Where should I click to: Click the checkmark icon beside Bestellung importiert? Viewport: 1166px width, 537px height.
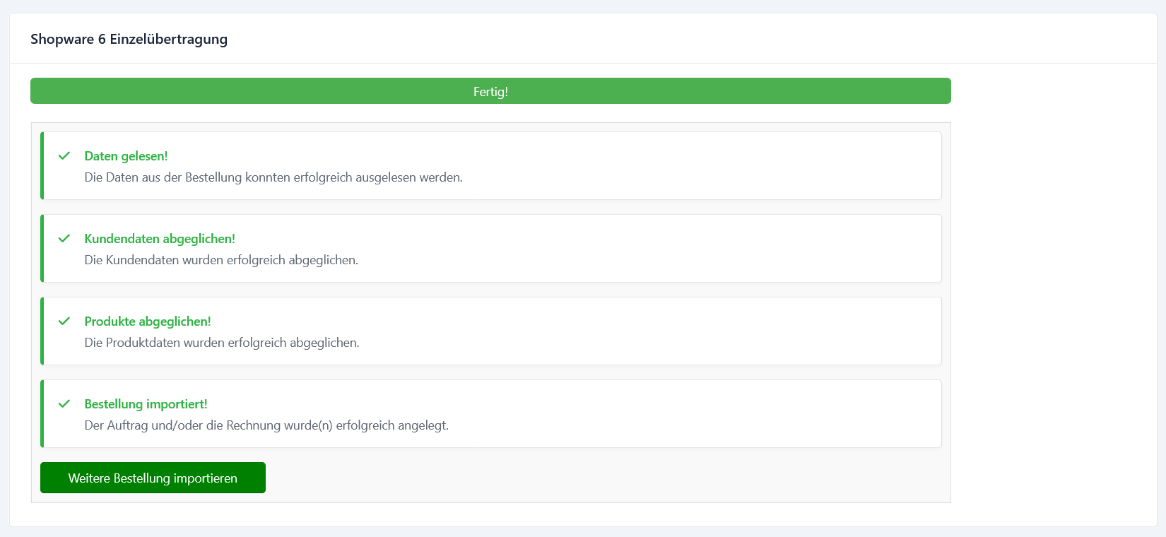click(64, 403)
